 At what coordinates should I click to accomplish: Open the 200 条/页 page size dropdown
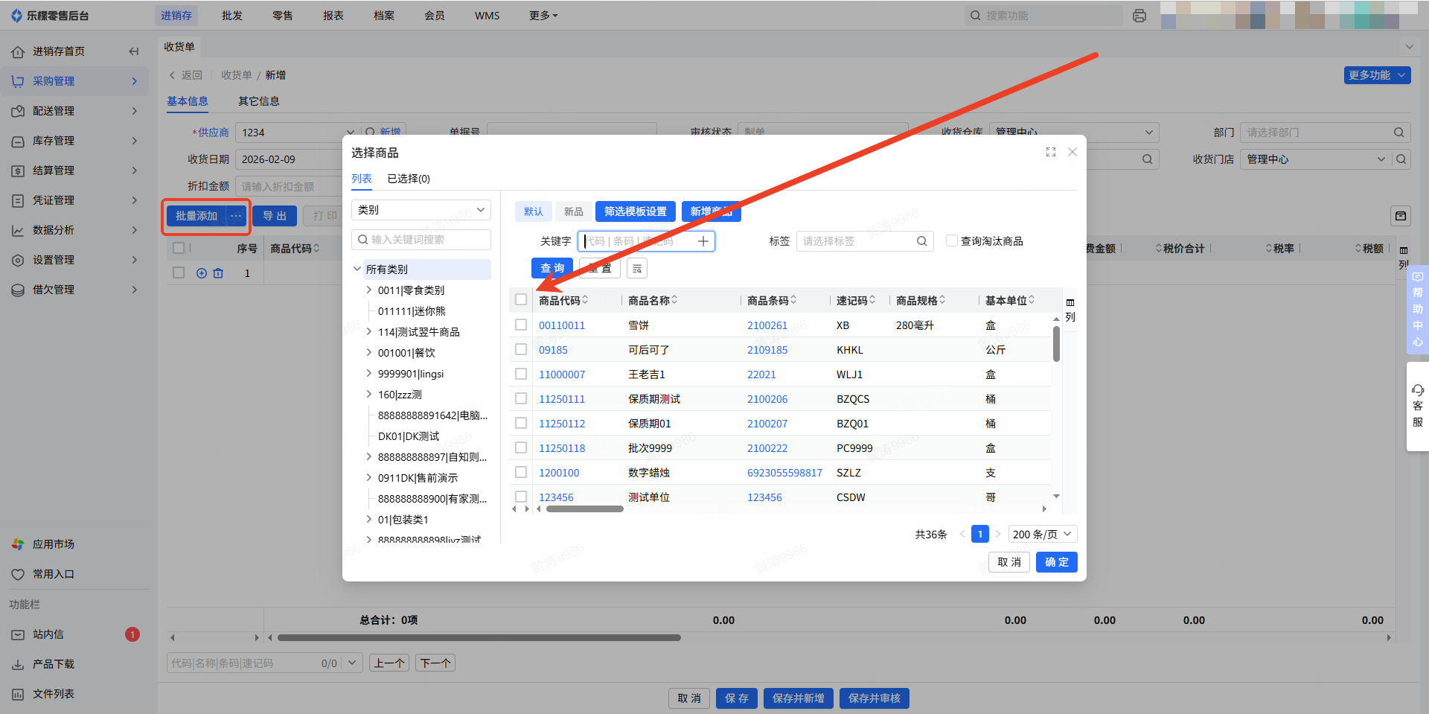pyautogui.click(x=1043, y=534)
